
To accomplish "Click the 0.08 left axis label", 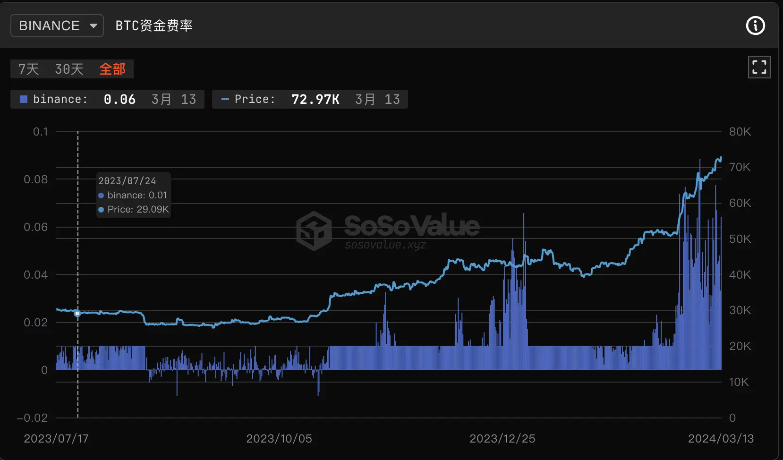I will pos(36,179).
